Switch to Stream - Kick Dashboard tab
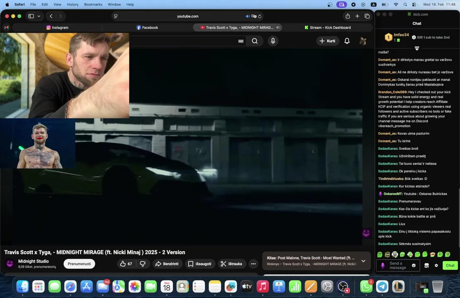460x298 pixels. point(327,27)
